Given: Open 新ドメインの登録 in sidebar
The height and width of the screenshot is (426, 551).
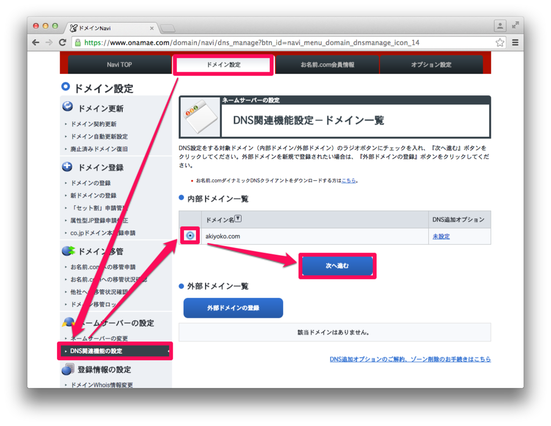Looking at the screenshot, I should [x=94, y=195].
